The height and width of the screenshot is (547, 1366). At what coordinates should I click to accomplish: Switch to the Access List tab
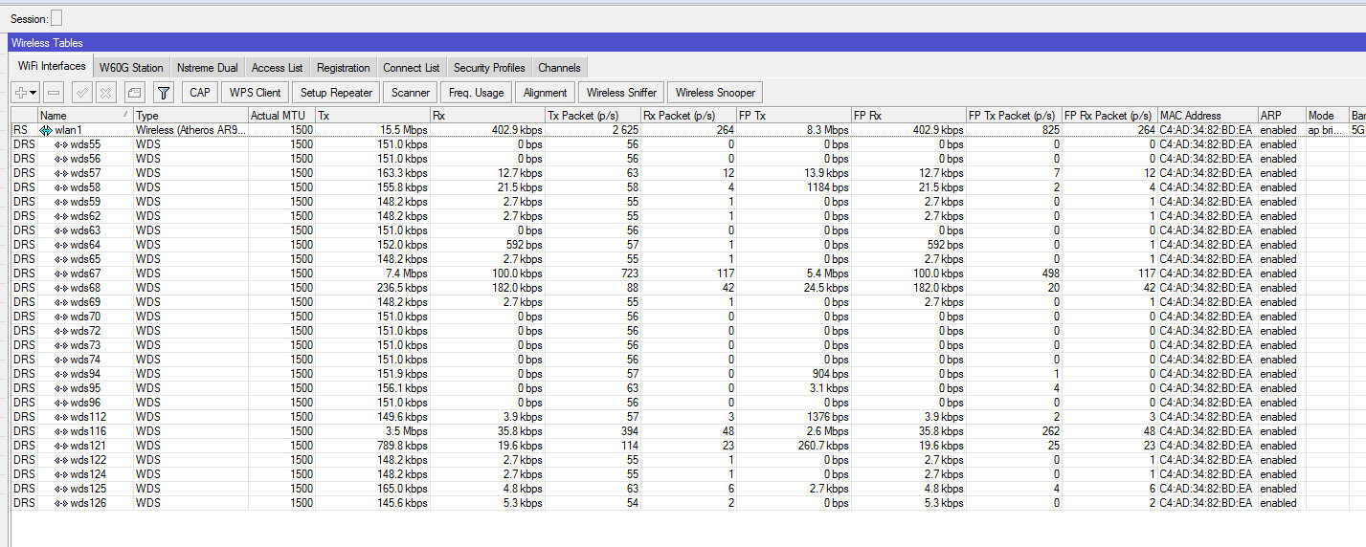pyautogui.click(x=277, y=68)
